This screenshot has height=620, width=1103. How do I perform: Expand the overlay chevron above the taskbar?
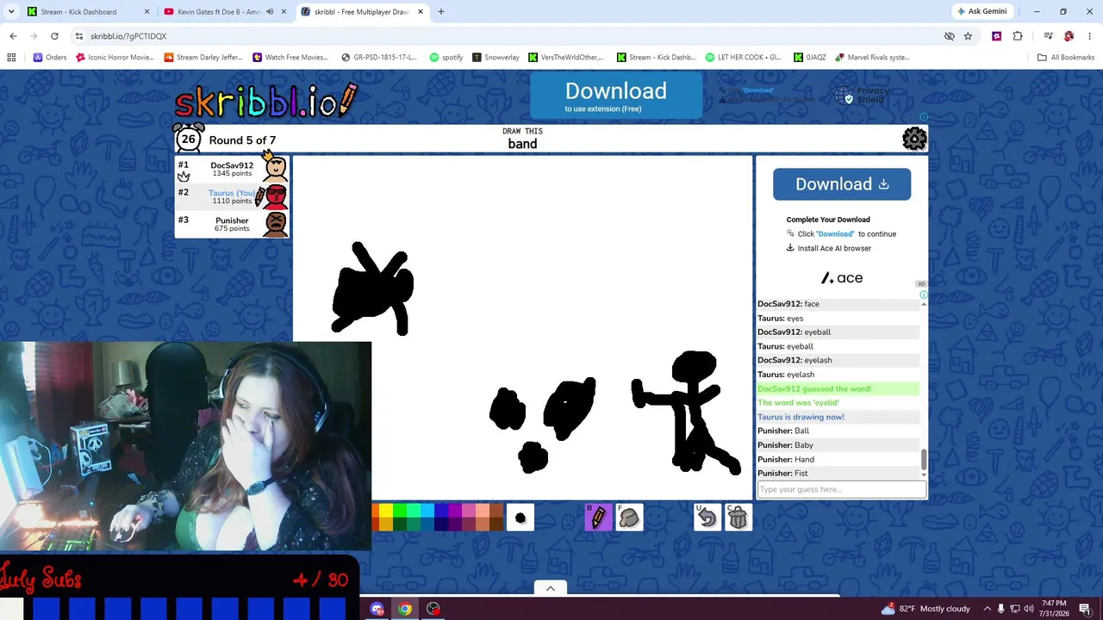(550, 588)
